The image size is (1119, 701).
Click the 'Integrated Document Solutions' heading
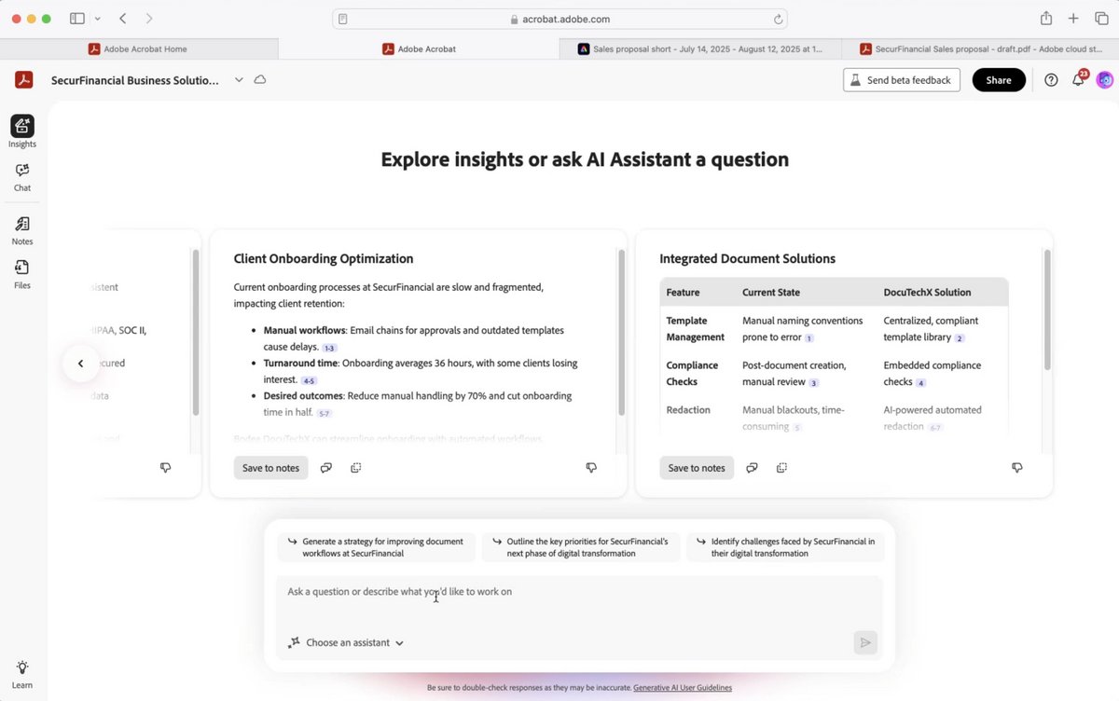747,258
